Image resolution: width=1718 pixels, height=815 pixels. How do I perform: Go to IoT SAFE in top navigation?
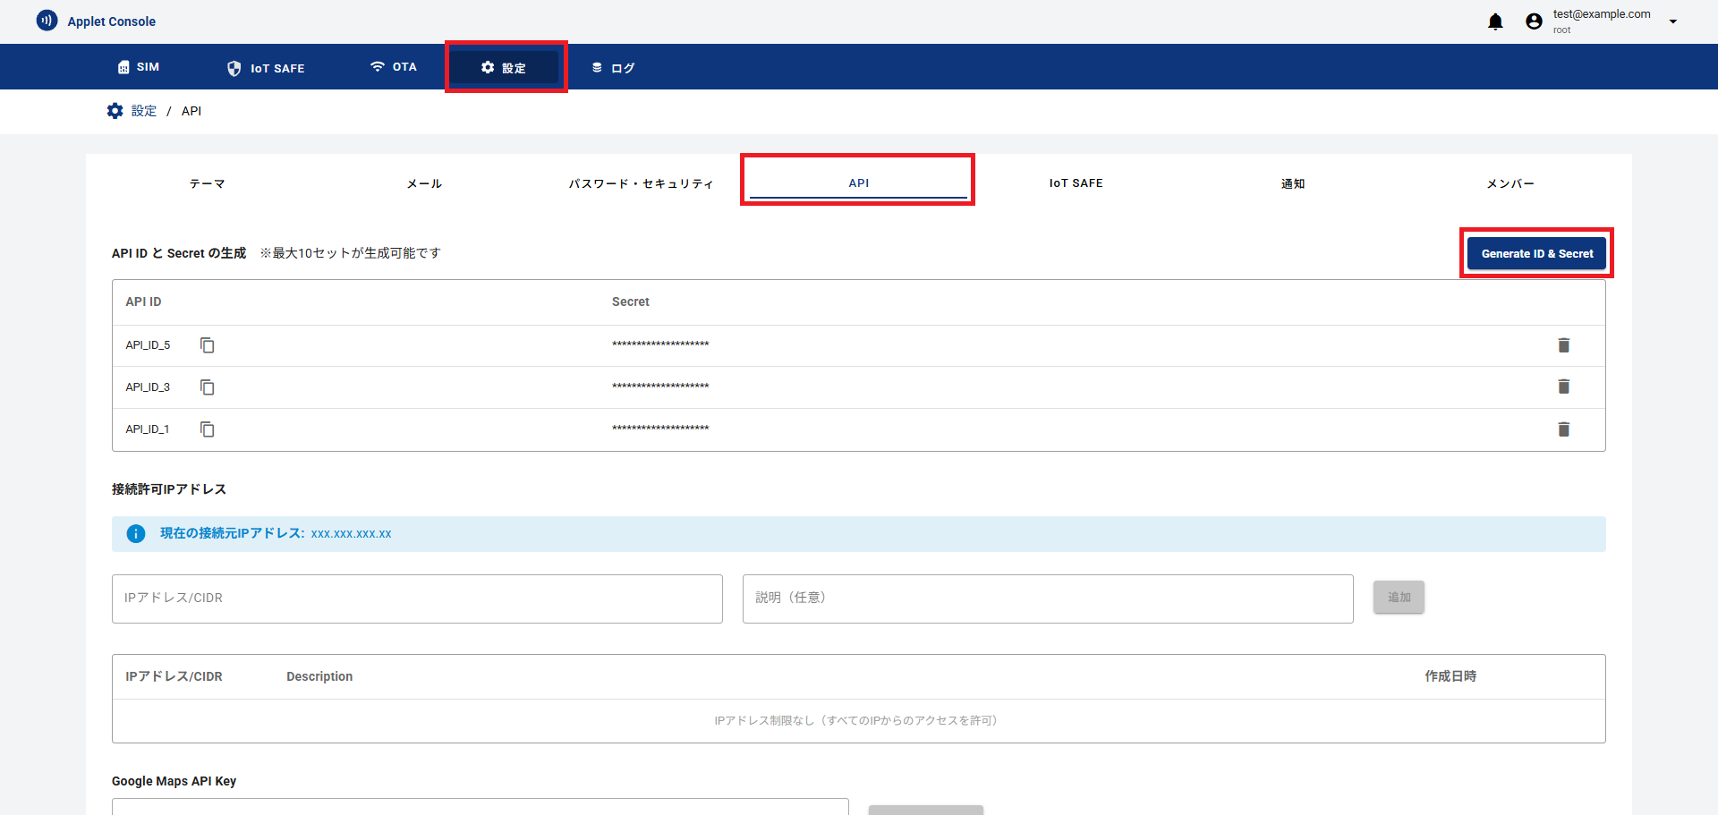coord(266,68)
